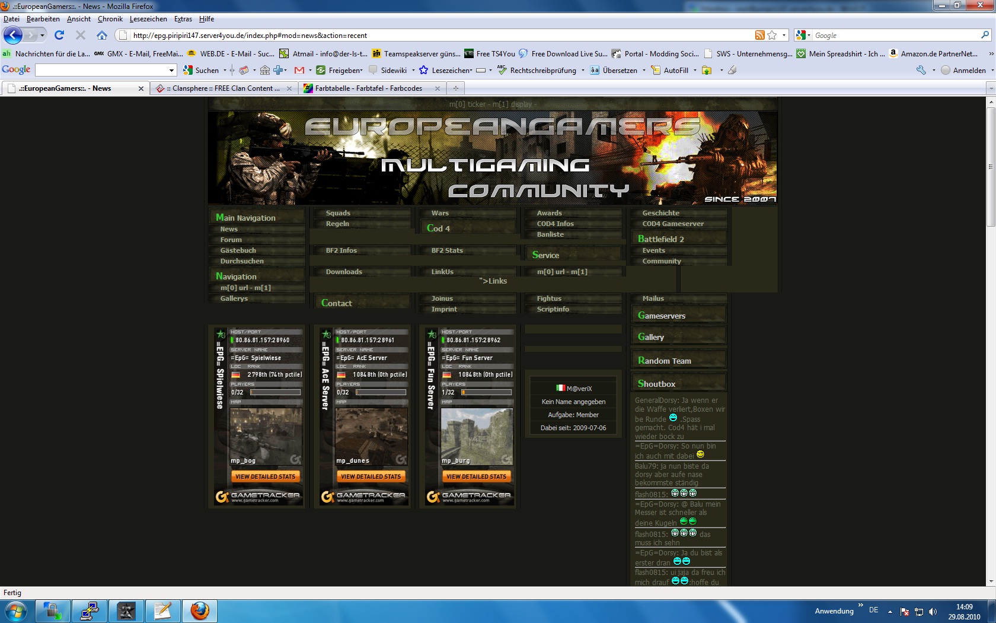Click the mp_burg map thumbnail

[x=476, y=436]
